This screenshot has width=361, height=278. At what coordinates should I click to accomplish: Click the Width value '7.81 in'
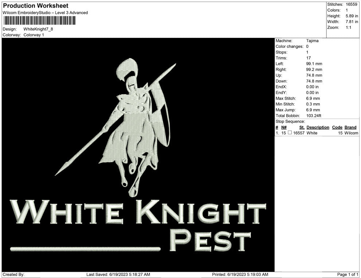click(352, 22)
